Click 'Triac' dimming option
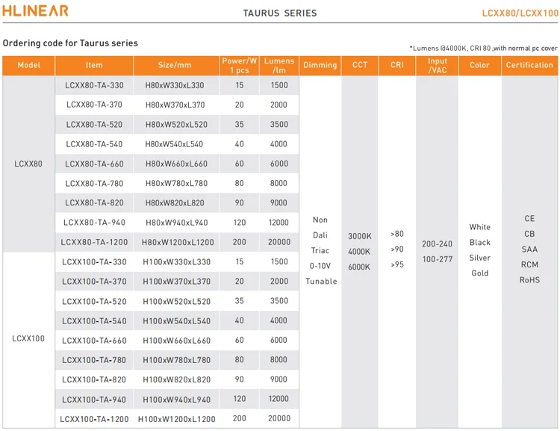560x431 pixels. tap(320, 250)
